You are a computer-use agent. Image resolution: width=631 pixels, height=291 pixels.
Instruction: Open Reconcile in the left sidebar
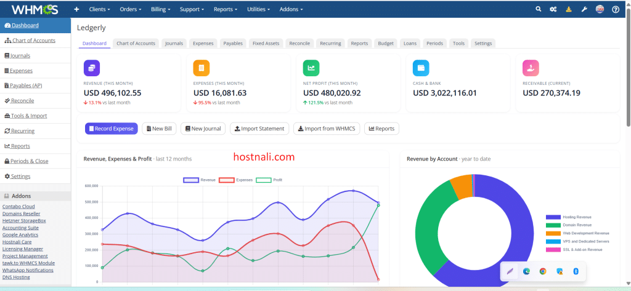pyautogui.click(x=35, y=100)
